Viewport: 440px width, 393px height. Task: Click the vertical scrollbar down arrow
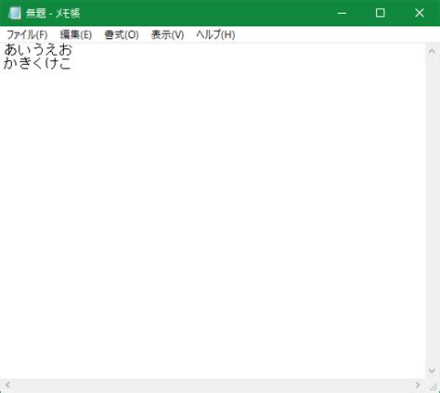[432, 370]
